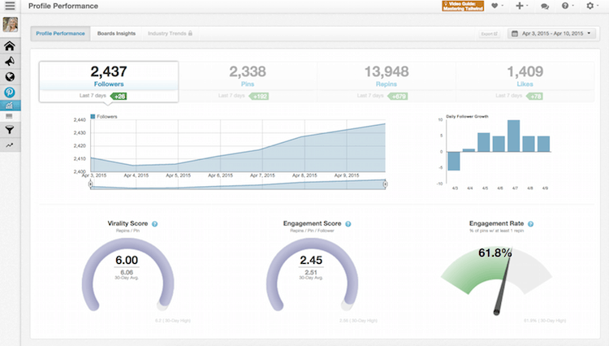
Task: Open Engagement Score help icon
Action: pyautogui.click(x=348, y=224)
